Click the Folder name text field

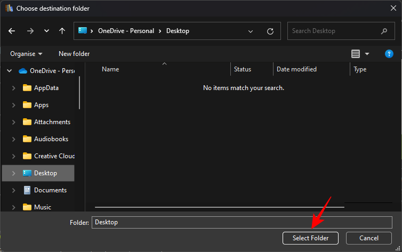pos(242,222)
